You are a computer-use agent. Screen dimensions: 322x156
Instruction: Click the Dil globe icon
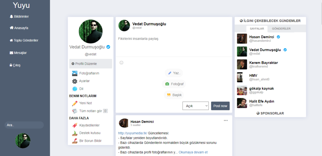click(x=75, y=89)
